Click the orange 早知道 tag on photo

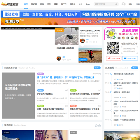[59, 30]
